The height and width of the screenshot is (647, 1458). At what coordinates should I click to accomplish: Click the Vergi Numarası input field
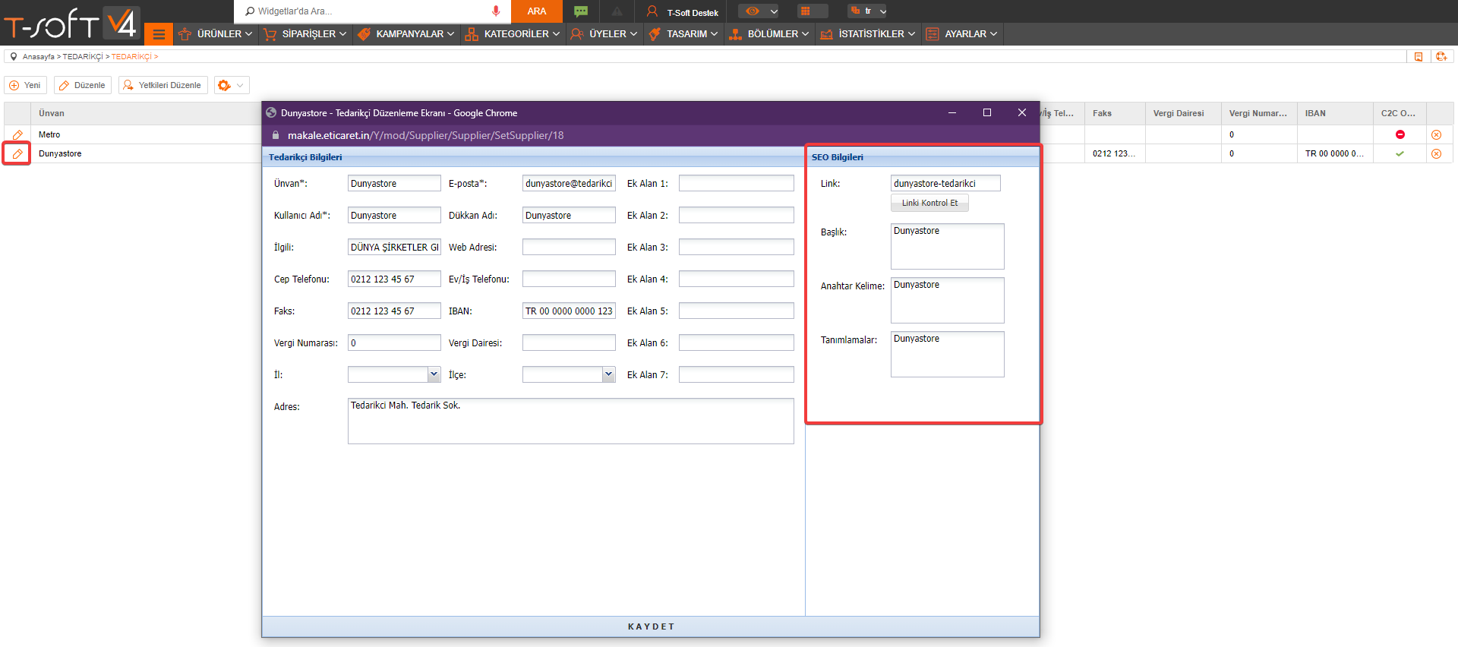coord(394,342)
